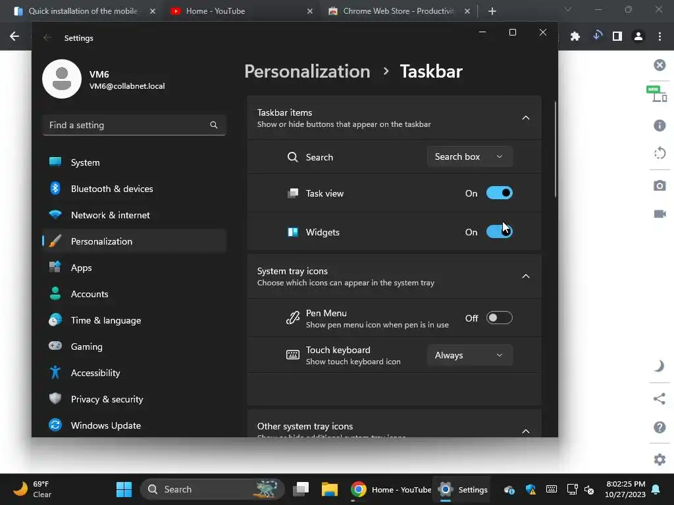Open Apps settings category
674x505 pixels.
(134, 267)
